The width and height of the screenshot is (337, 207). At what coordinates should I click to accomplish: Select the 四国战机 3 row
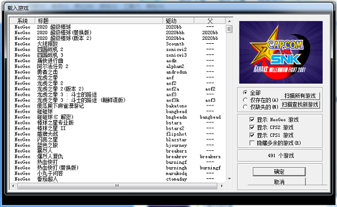pyautogui.click(x=117, y=55)
